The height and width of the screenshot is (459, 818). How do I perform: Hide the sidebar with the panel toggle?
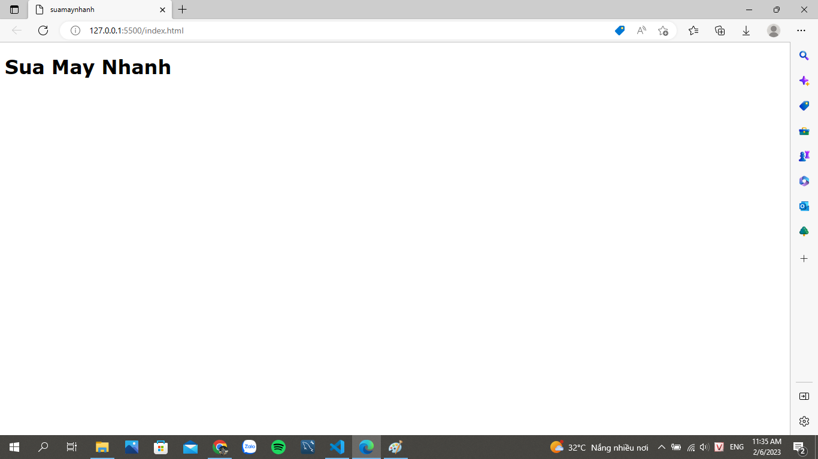[x=804, y=396]
